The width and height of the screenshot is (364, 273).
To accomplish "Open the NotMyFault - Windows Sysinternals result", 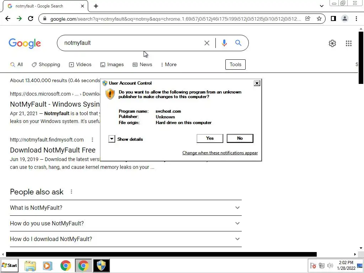I will tap(55, 104).
